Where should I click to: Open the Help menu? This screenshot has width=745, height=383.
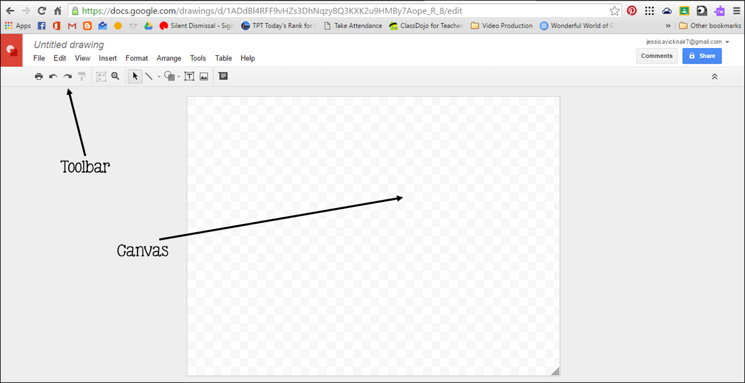(248, 58)
